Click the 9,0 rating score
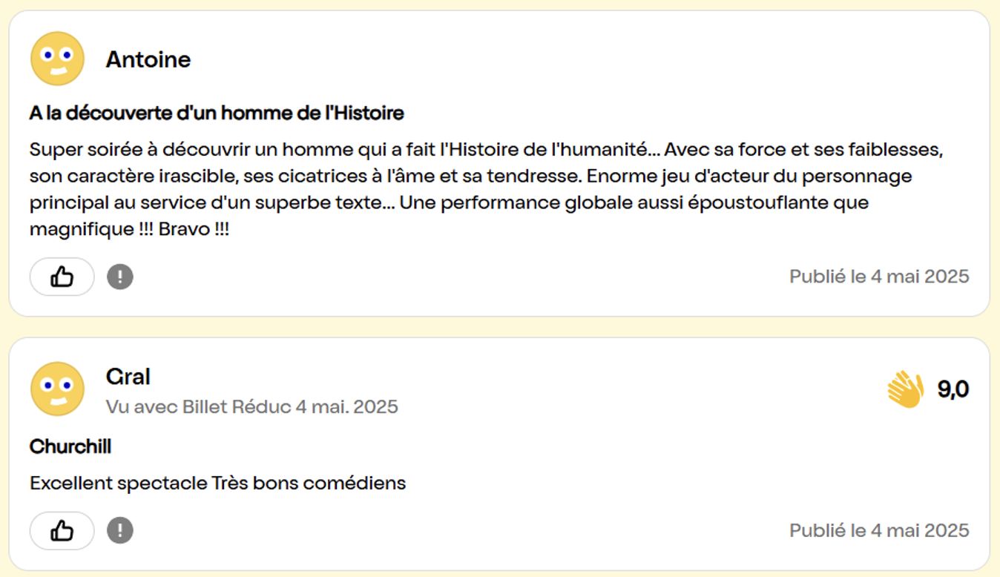This screenshot has height=577, width=1000. (x=953, y=389)
